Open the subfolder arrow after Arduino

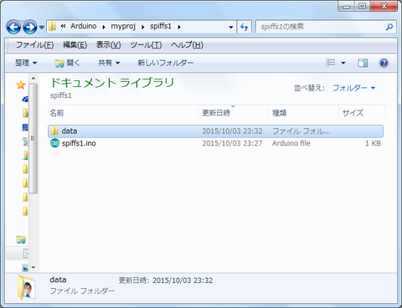click(x=104, y=27)
